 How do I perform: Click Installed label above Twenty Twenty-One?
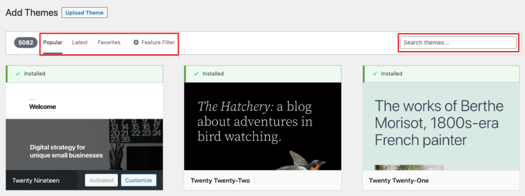tap(391, 74)
